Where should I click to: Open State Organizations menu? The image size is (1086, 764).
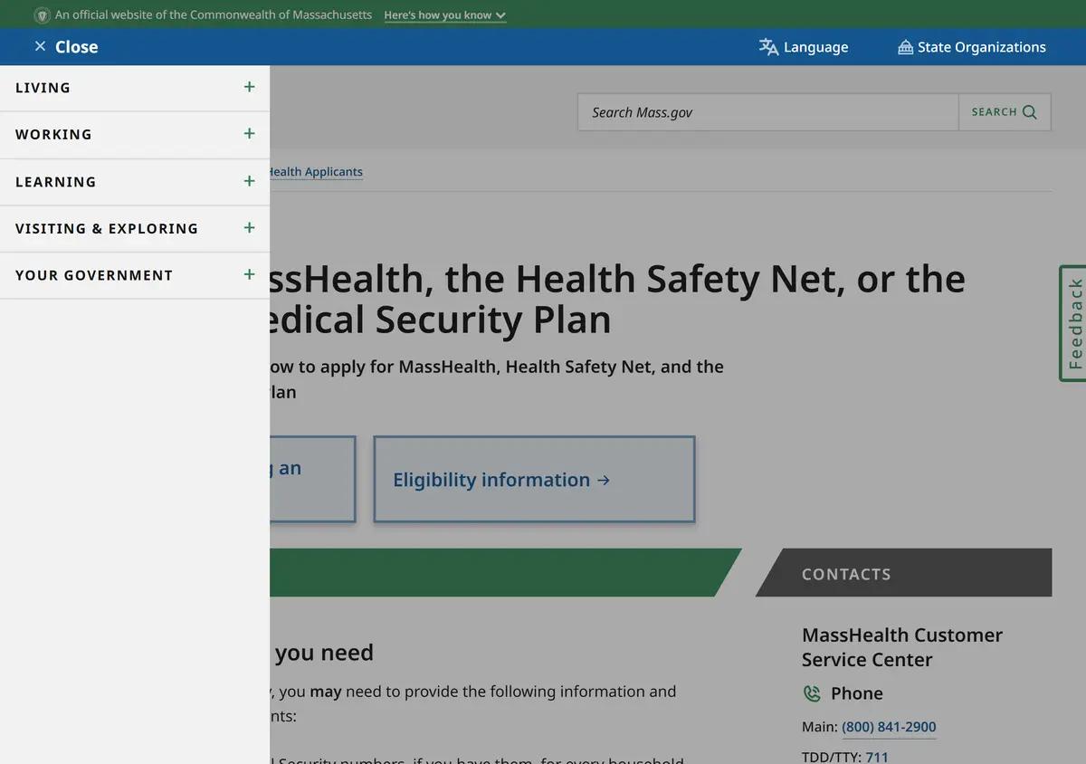pos(971,47)
